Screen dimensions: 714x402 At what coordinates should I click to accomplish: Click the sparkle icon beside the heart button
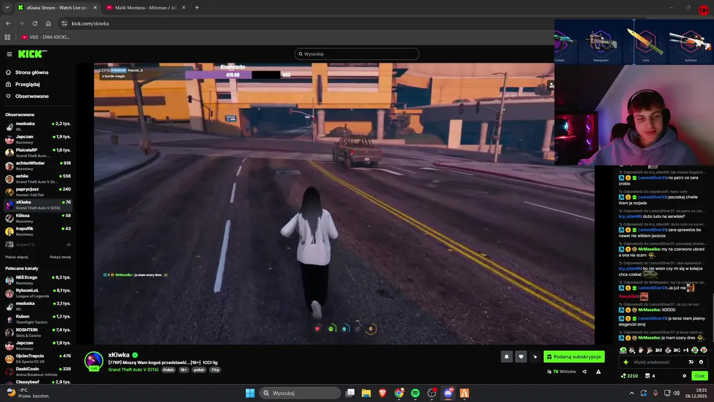click(535, 356)
